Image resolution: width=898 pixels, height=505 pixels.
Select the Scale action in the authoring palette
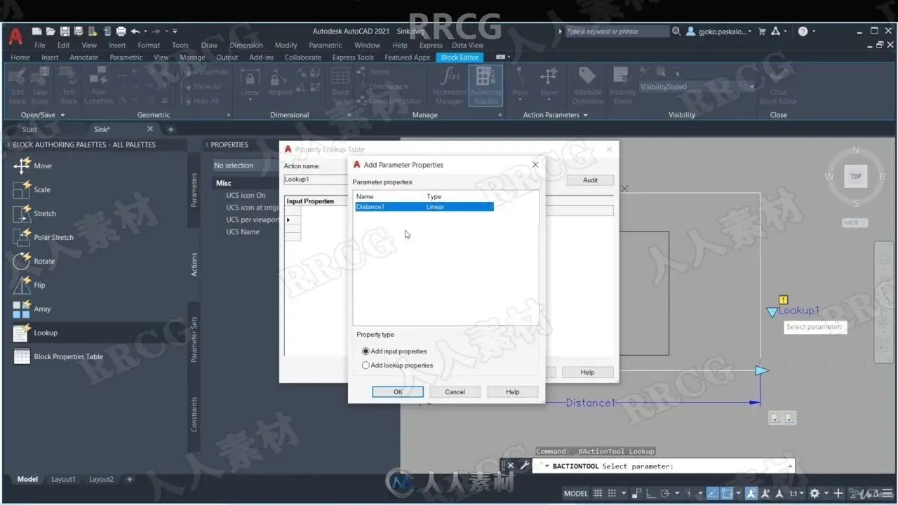coord(32,190)
